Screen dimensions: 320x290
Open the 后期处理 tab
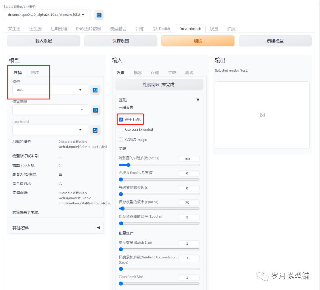click(59, 28)
